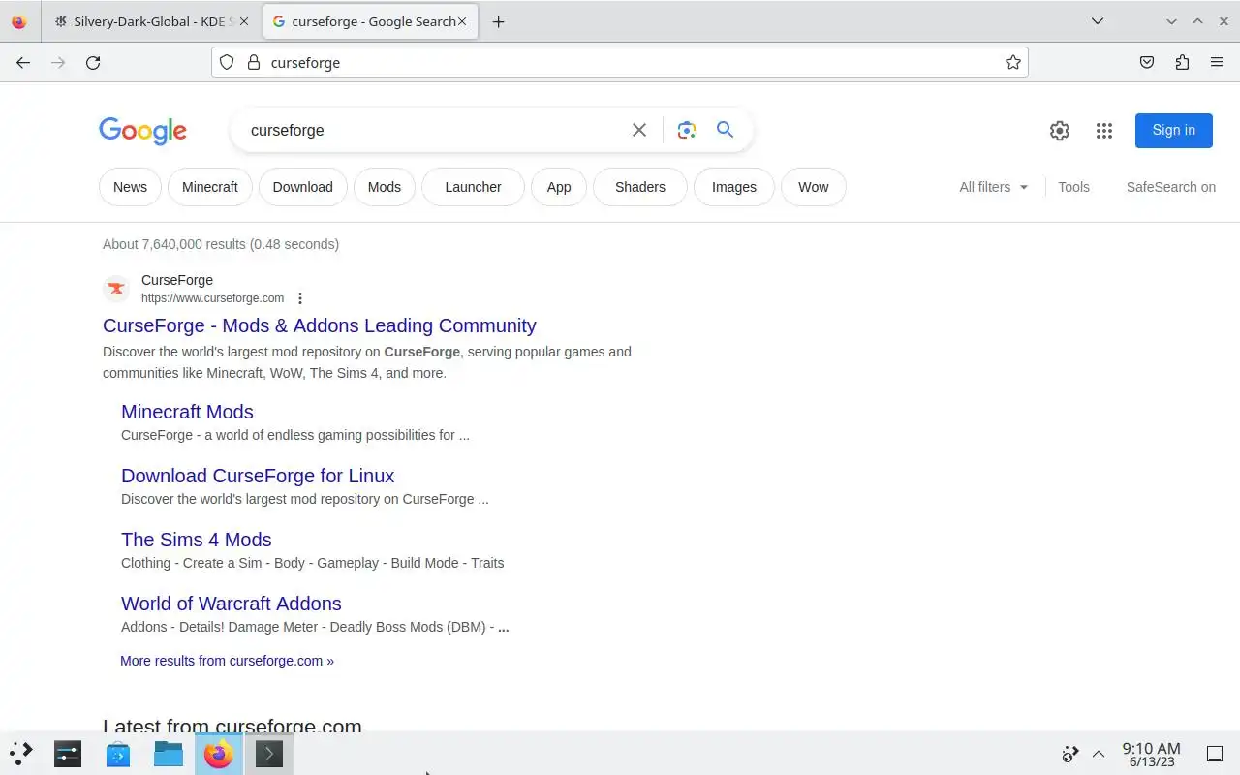Apply the Mods filter chip
The width and height of the screenshot is (1240, 775).
[x=385, y=187]
